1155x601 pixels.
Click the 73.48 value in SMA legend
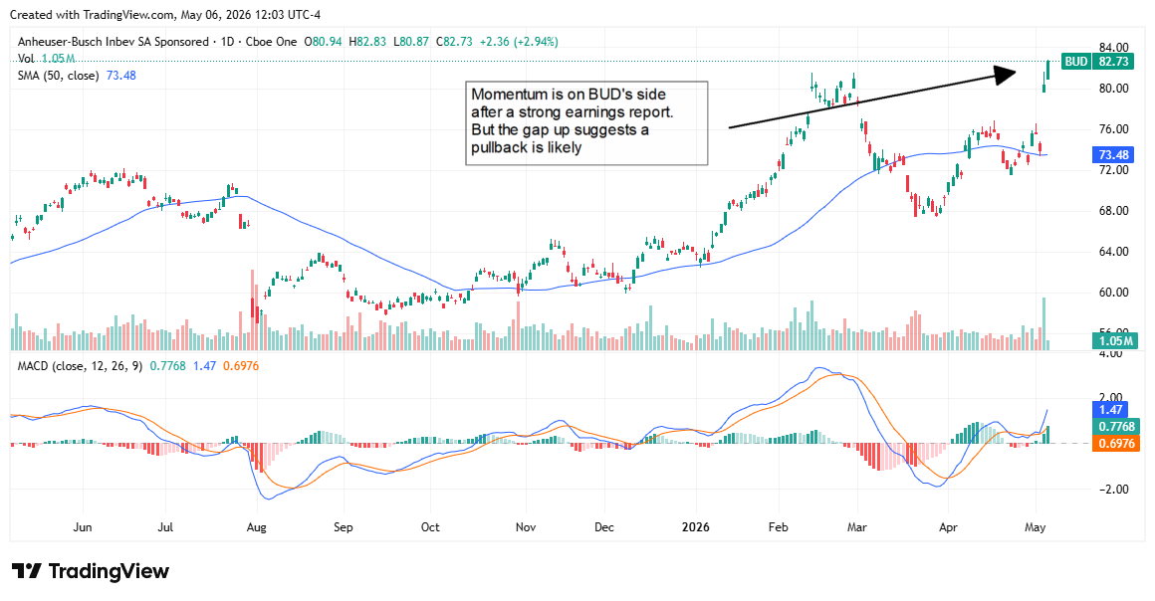[x=120, y=76]
